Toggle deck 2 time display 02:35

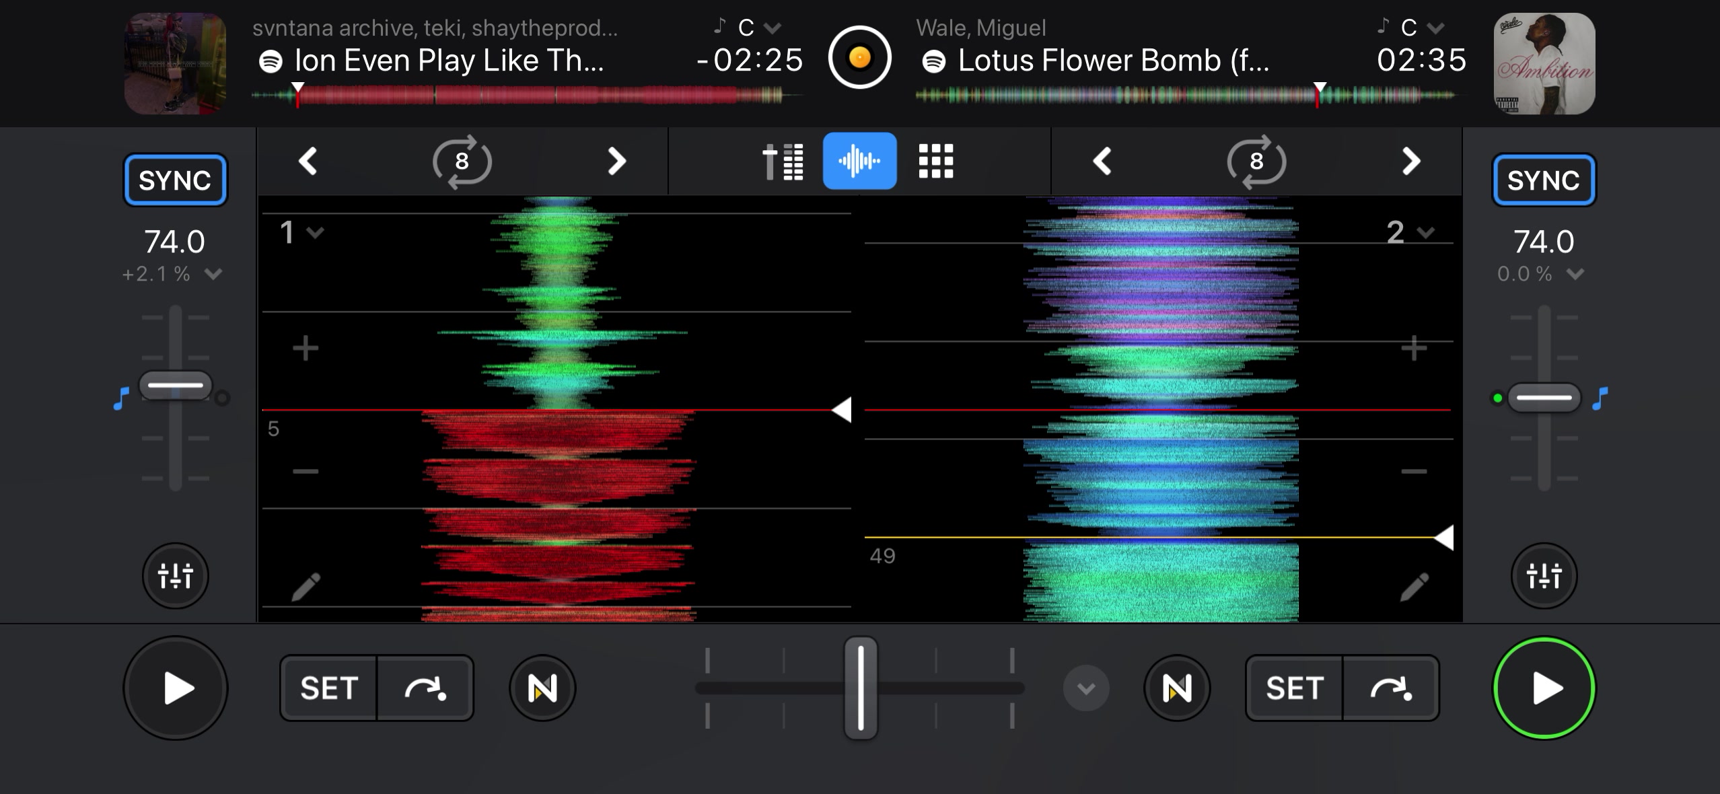pos(1422,60)
